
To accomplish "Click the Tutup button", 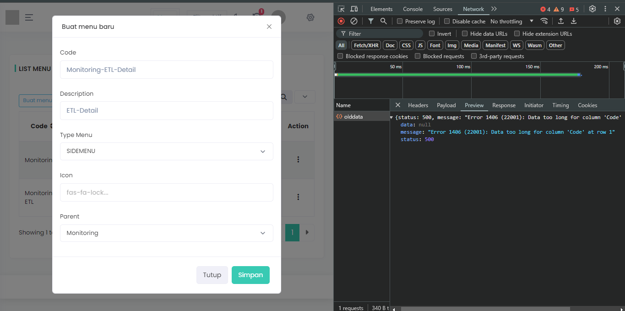I will coord(212,275).
